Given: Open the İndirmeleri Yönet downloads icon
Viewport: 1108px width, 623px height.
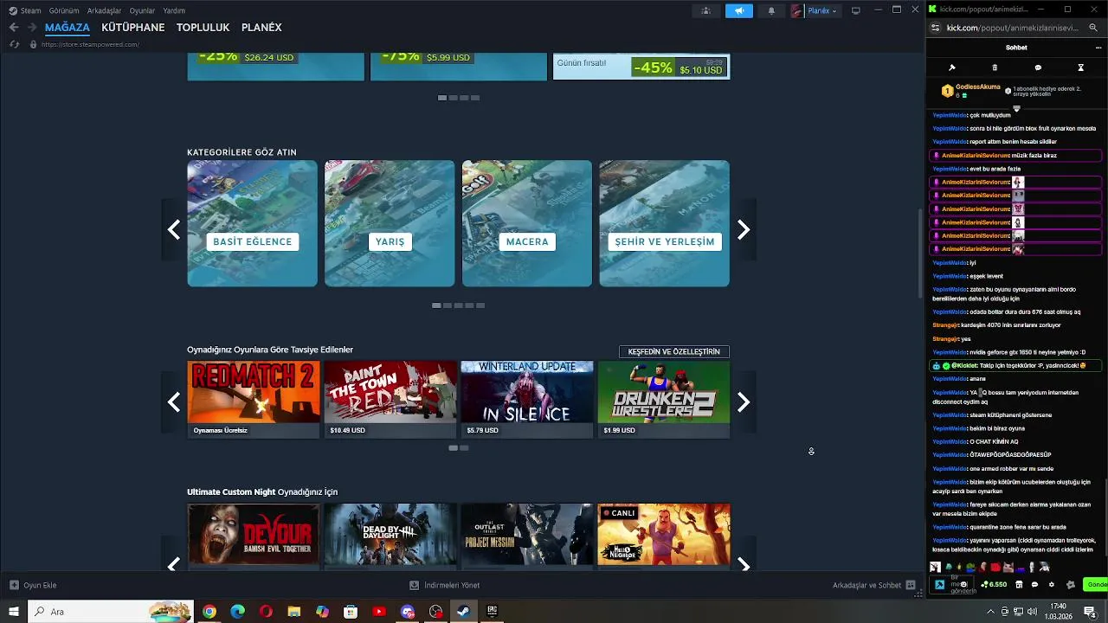Looking at the screenshot, I should [x=415, y=585].
